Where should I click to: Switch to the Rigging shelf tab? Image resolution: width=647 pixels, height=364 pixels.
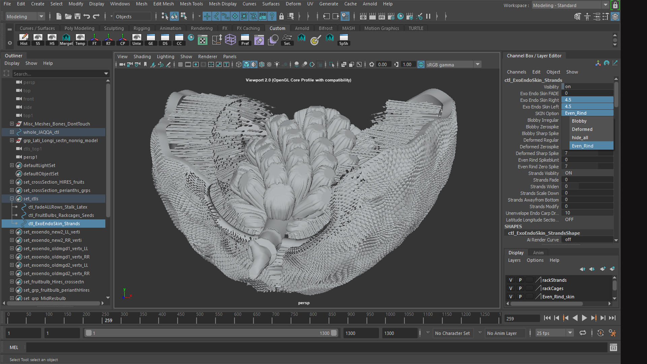pos(142,28)
